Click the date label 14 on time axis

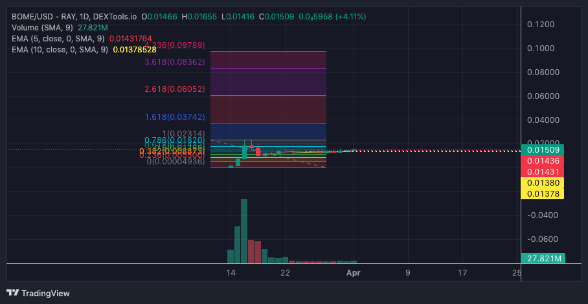click(231, 273)
